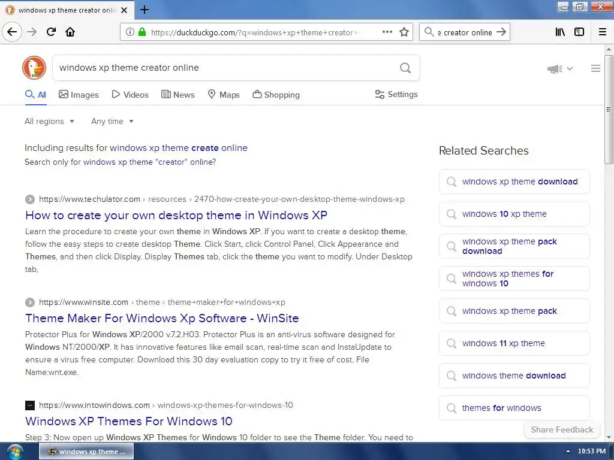
Task: Close the windows xp theme creator tab
Action: click(x=124, y=10)
